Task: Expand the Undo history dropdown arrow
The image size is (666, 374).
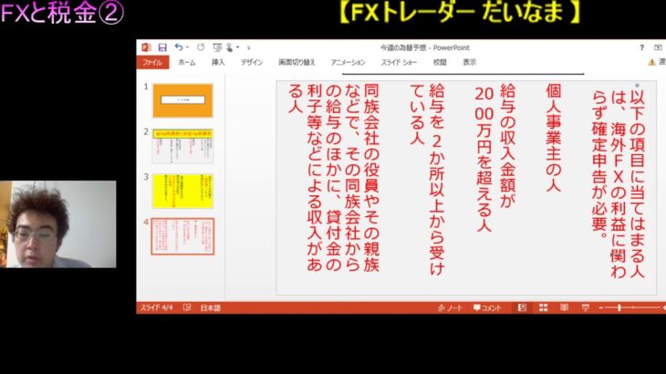Action: click(186, 47)
